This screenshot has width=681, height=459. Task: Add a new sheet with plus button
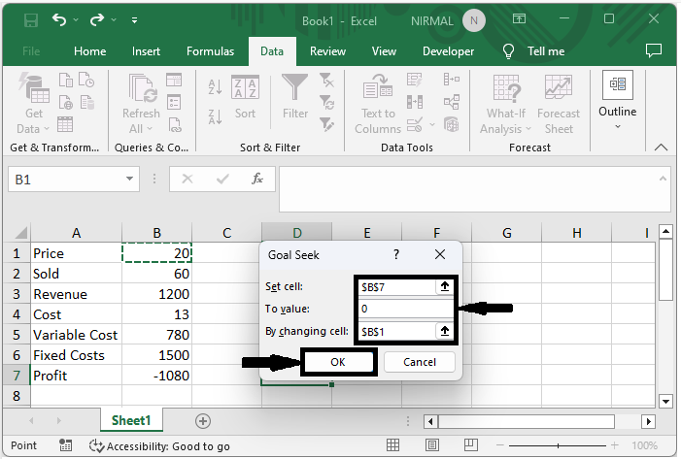click(203, 421)
